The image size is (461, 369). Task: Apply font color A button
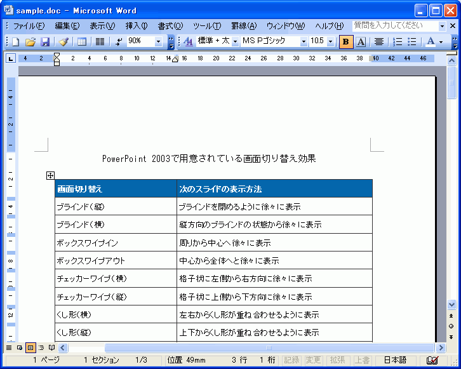[431, 42]
